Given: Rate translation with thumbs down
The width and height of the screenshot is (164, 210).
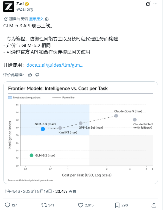Looking at the screenshot, I should (37, 75).
